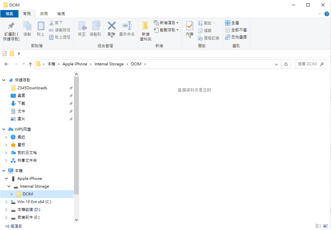
Task: Collapse the Apple iPhone tree node
Action: point(6,179)
